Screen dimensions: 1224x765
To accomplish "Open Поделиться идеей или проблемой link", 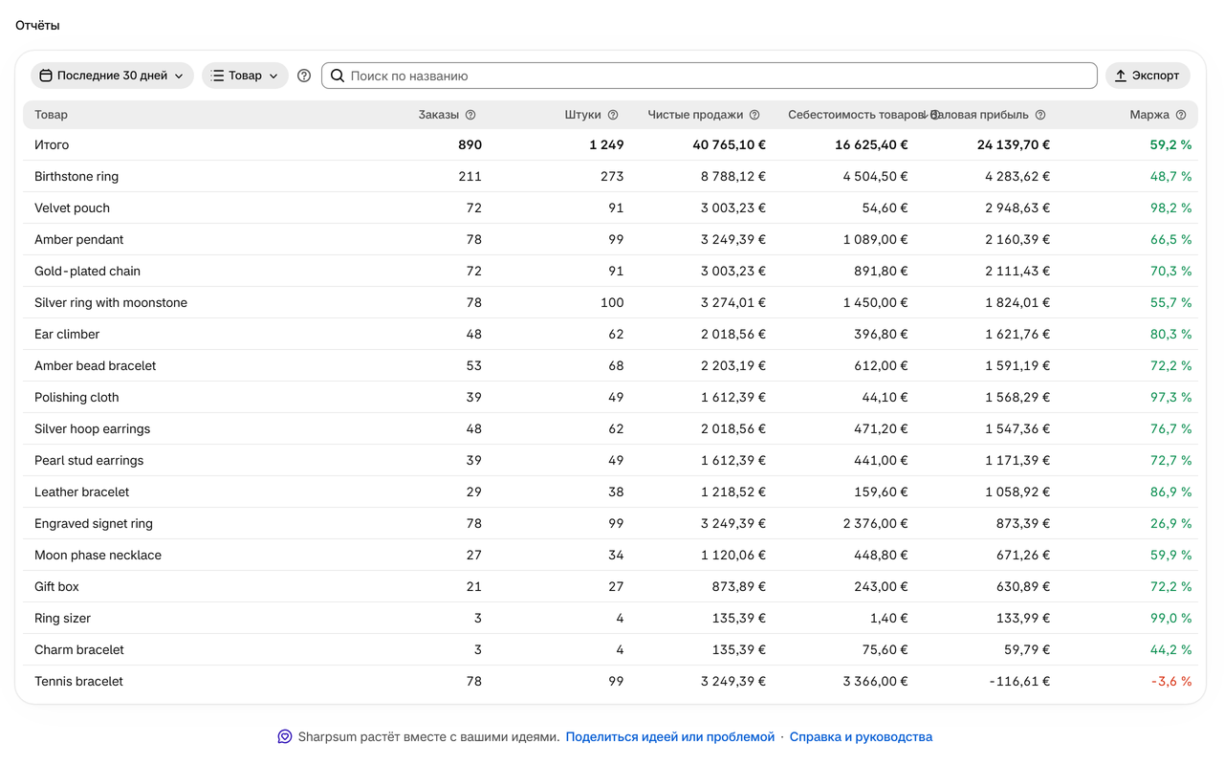I will click(670, 736).
